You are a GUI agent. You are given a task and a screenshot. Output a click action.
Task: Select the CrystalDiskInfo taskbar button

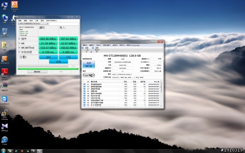(39, 151)
